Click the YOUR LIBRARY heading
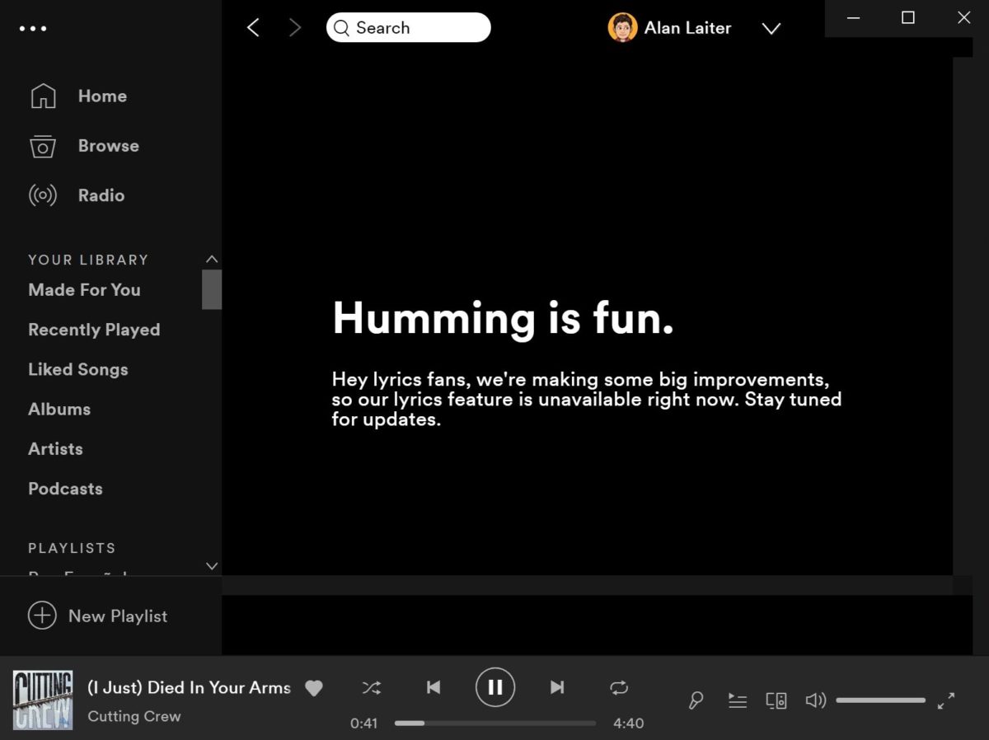The height and width of the screenshot is (740, 989). [88, 260]
